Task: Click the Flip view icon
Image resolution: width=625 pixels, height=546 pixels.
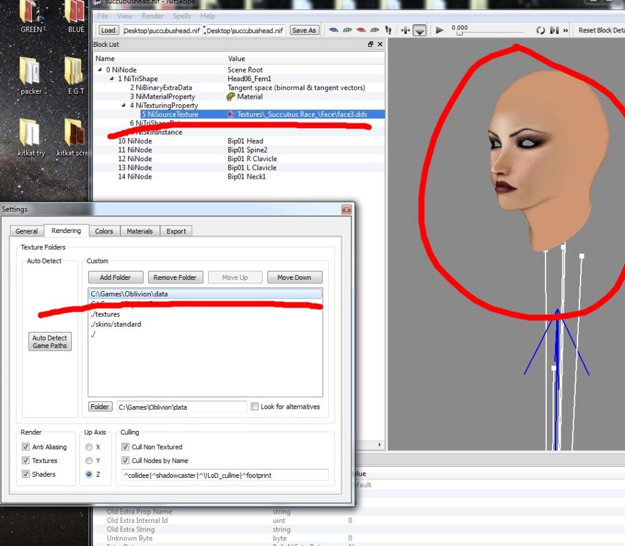Action: (406, 30)
